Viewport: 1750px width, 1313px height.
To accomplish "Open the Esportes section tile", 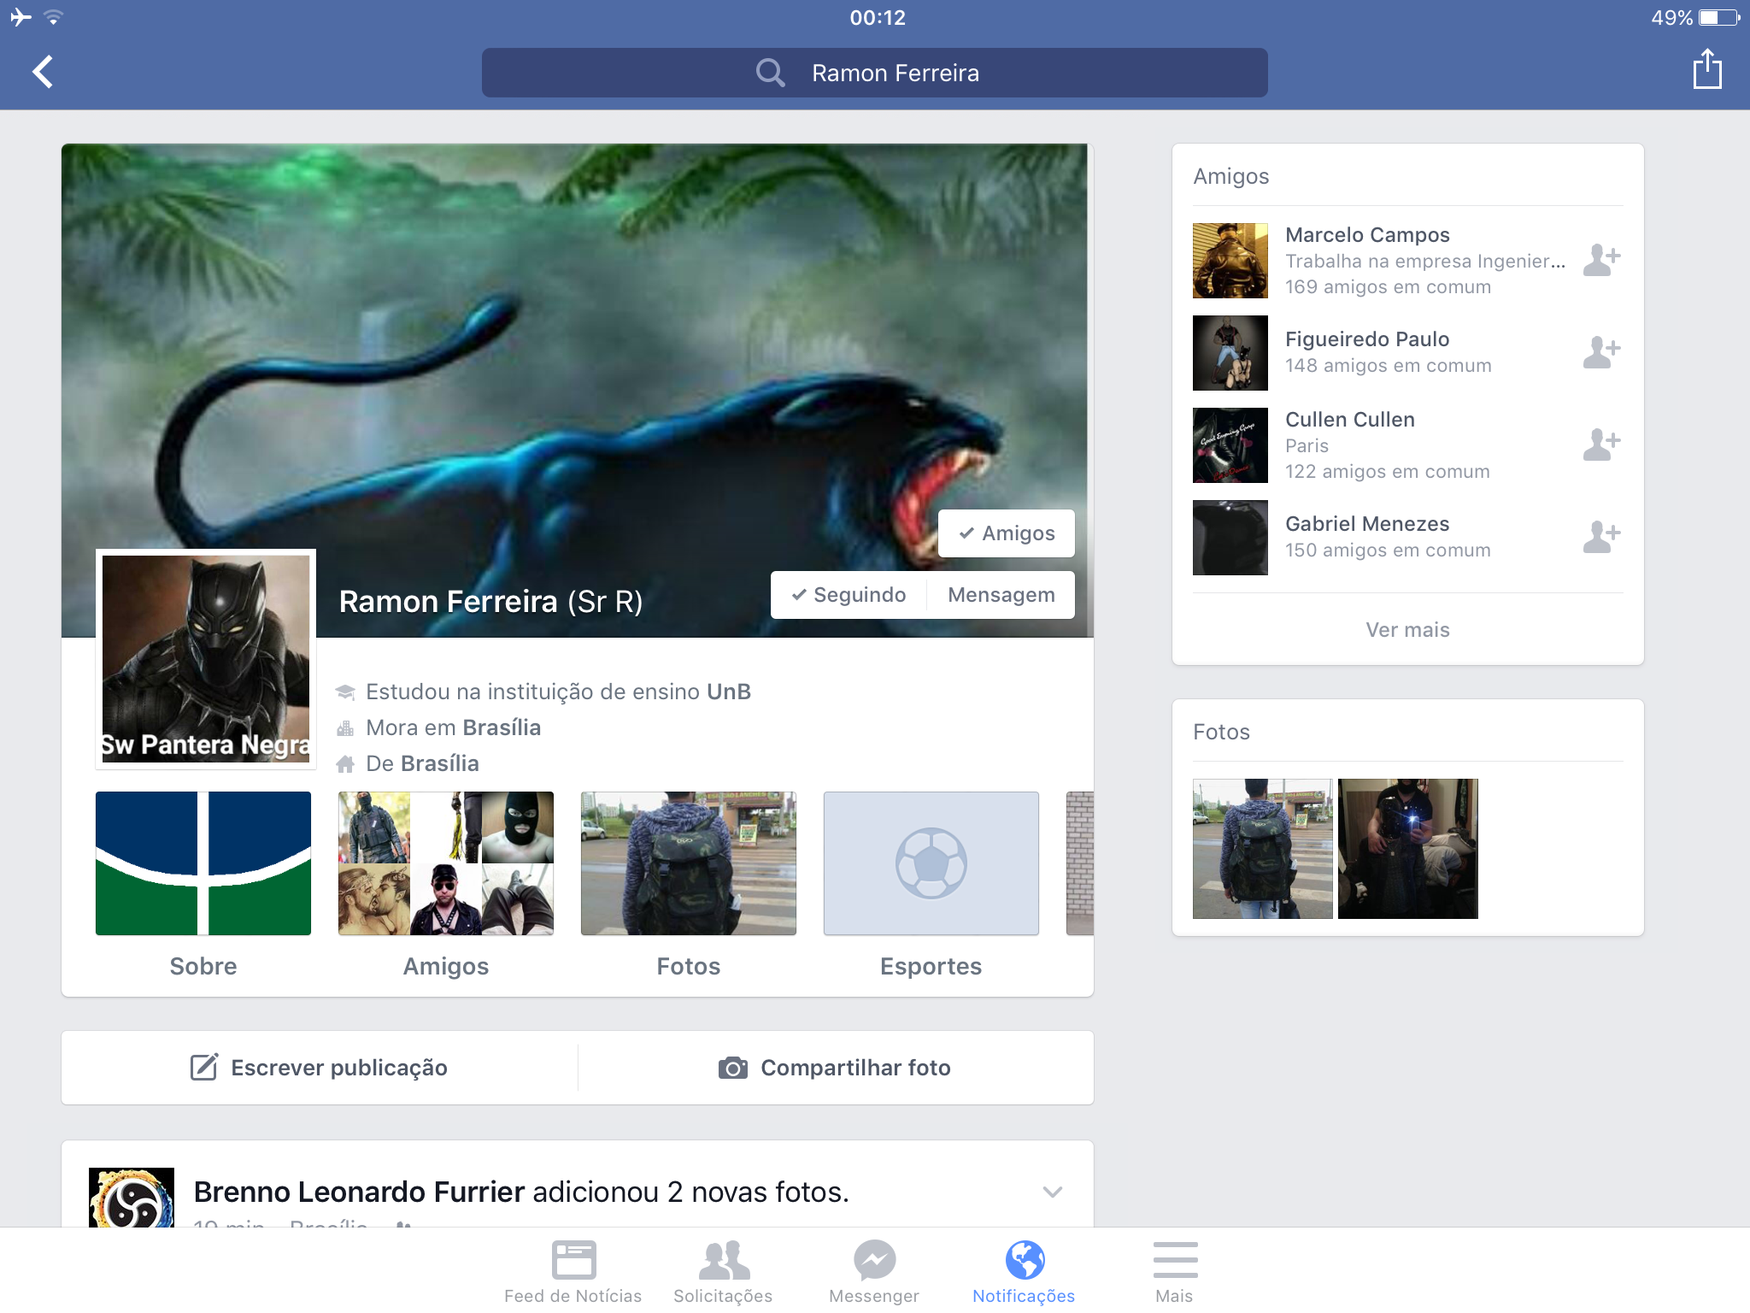I will click(931, 884).
